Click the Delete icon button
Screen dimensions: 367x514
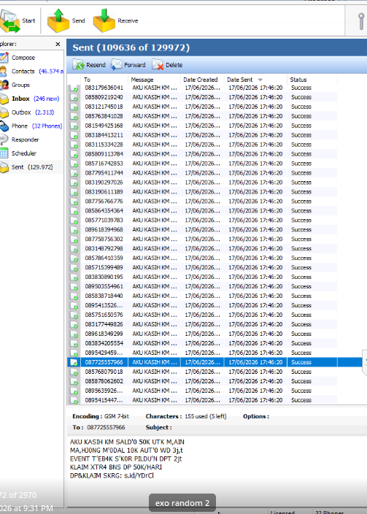[158, 65]
